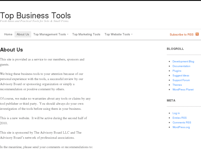Click the paragraph starting "This site is provided as a service"
This screenshot has height=150, width=201.
[42, 62]
